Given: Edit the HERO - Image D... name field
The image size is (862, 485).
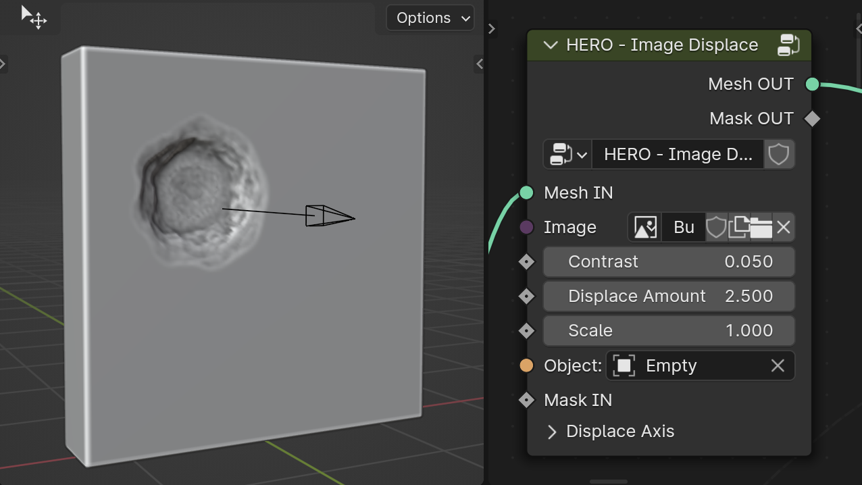Looking at the screenshot, I should click(678, 154).
